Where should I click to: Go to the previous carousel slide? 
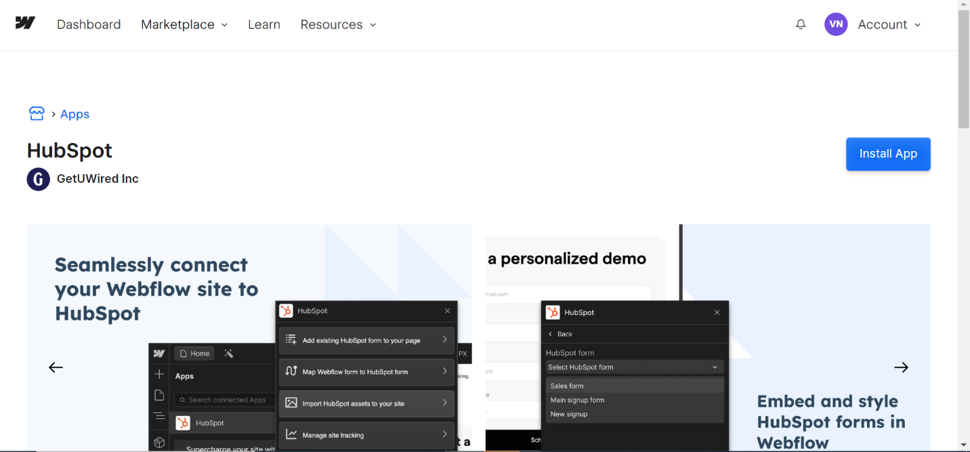56,367
